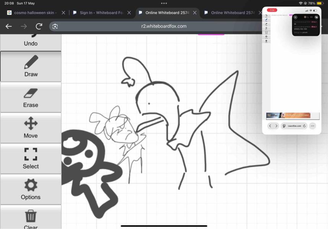Tap the forward chevron in the phone overlay browser
Image resolution: width=328 pixels, height=229 pixels.
pyautogui.click(x=276, y=126)
